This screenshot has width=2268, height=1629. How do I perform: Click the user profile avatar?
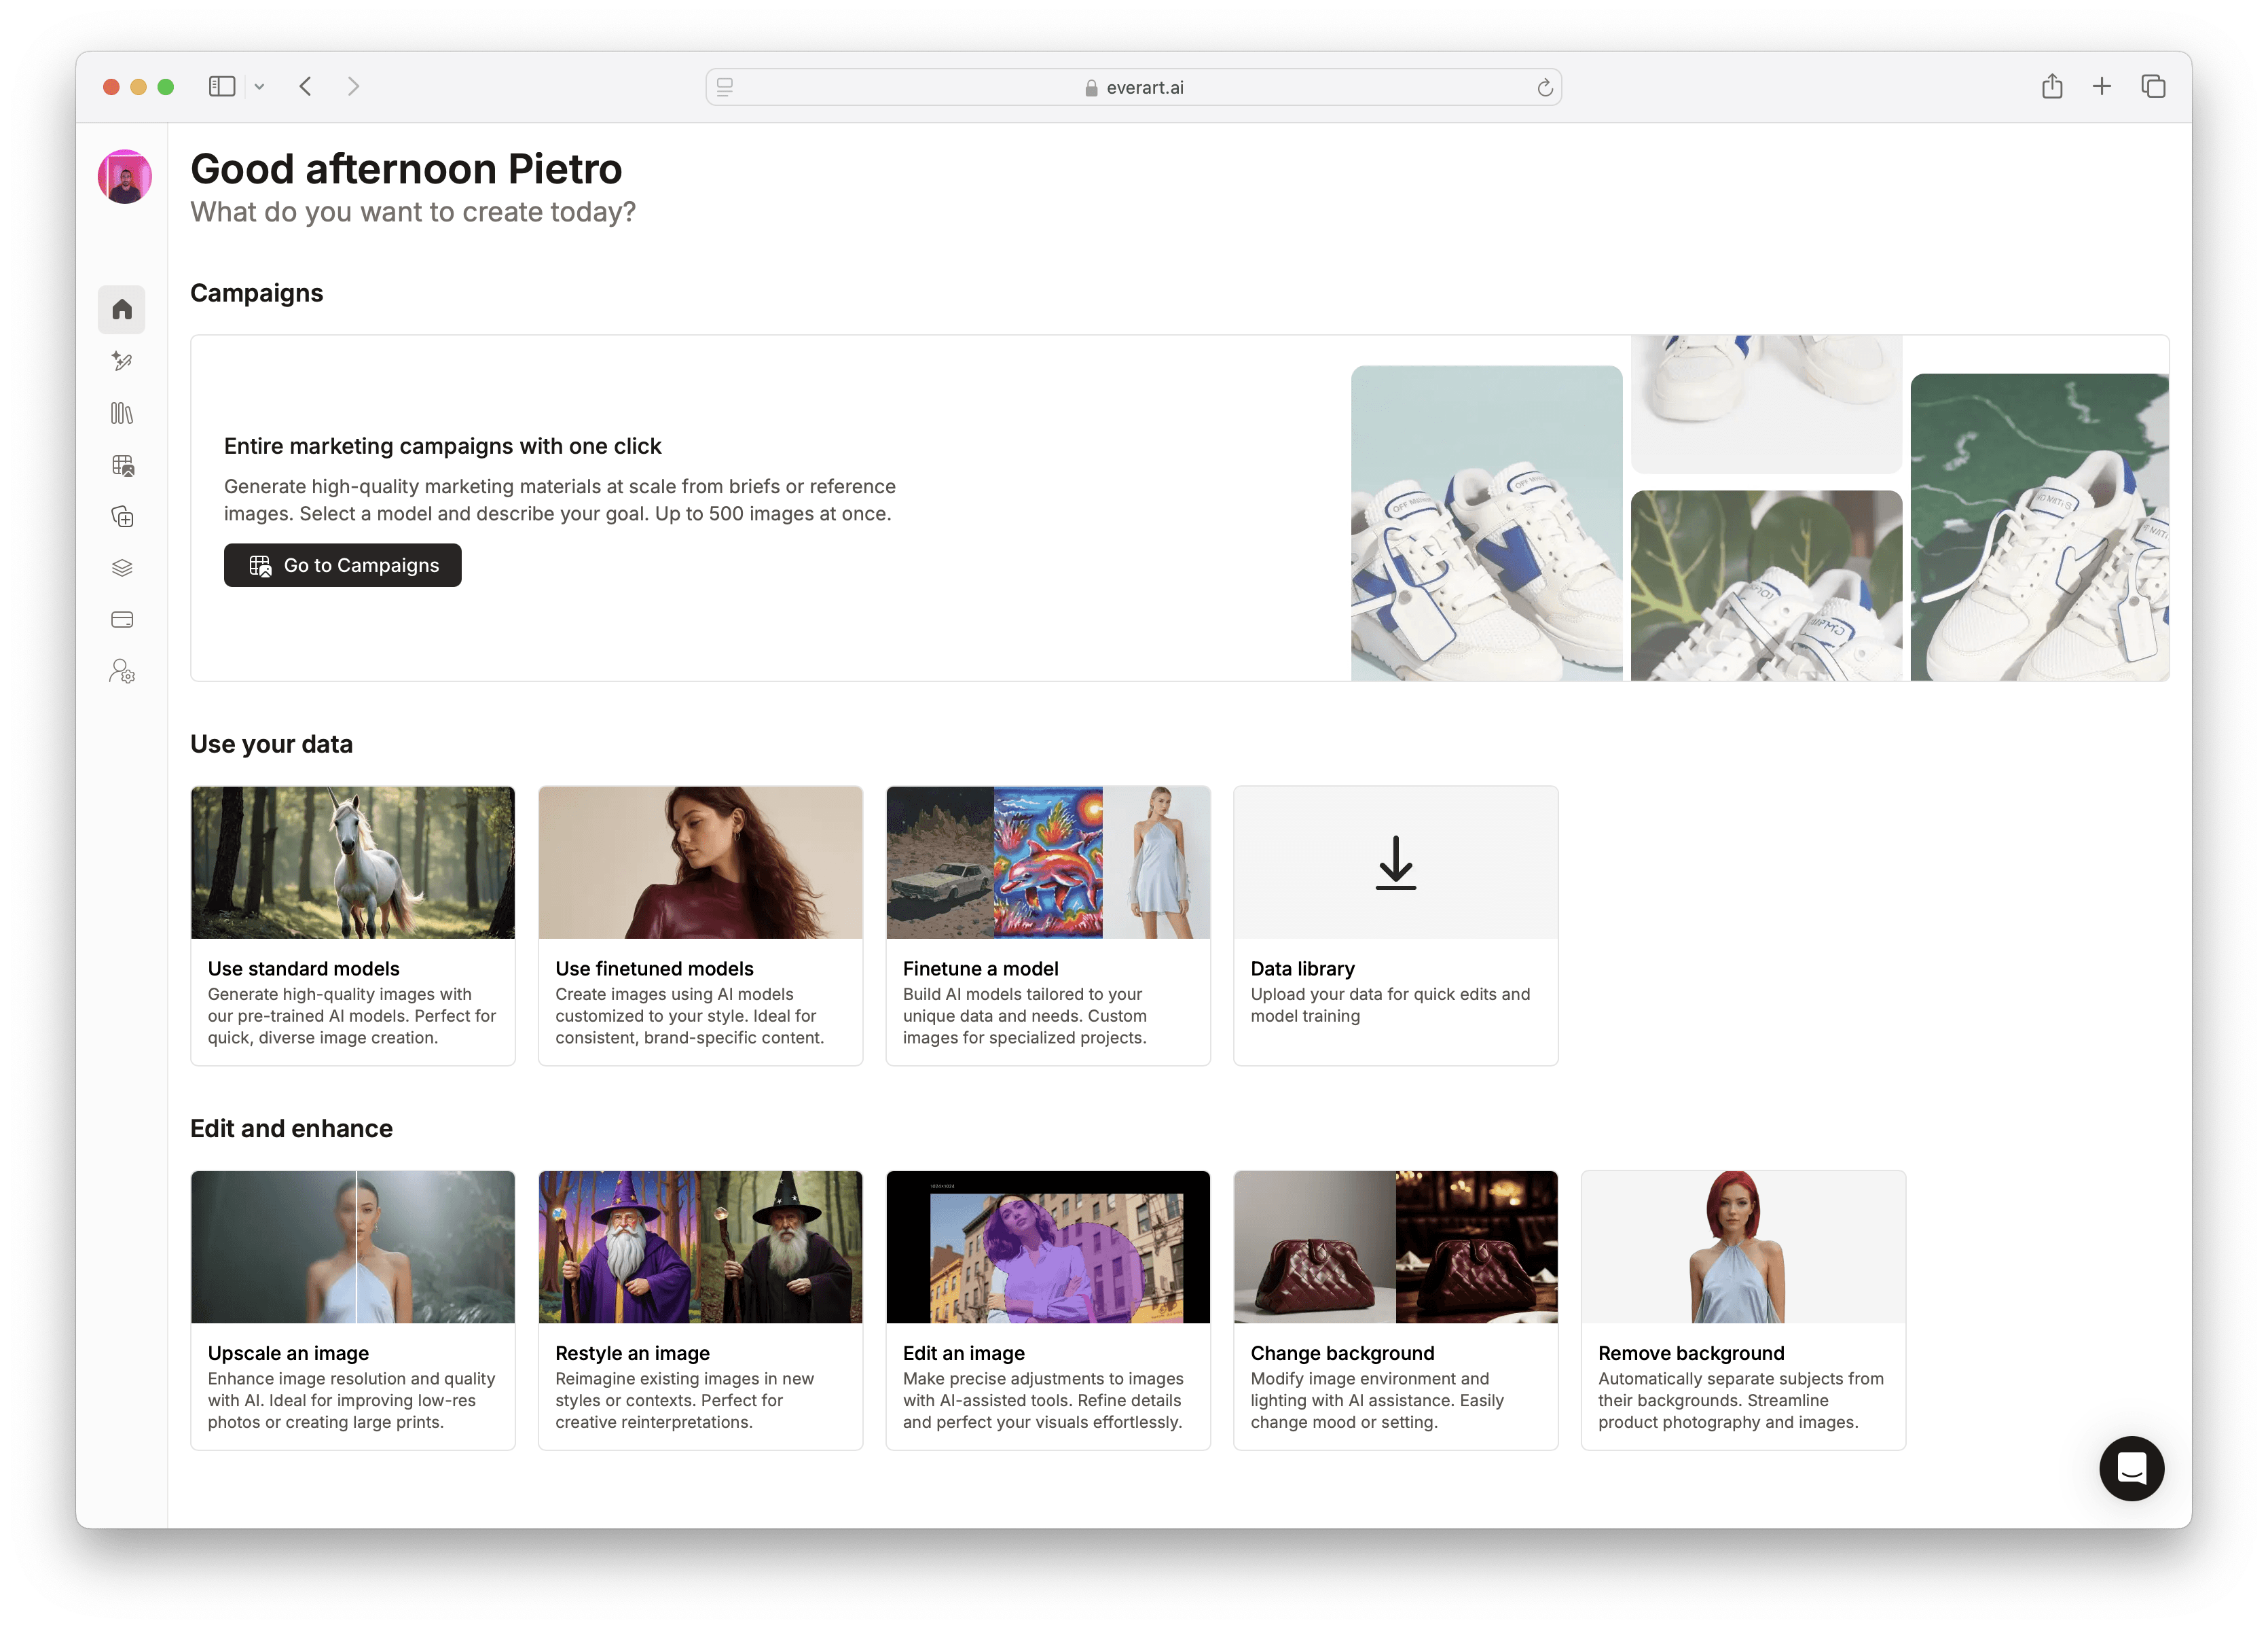(x=125, y=177)
